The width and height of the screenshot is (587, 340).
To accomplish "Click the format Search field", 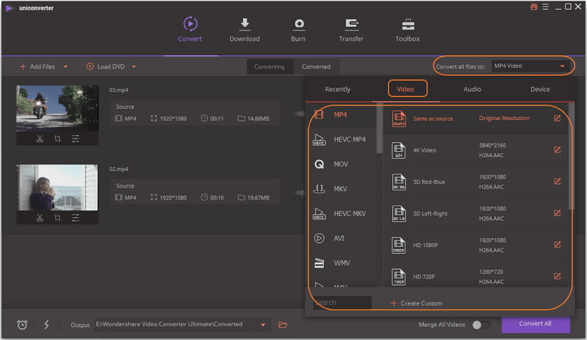I will click(343, 303).
